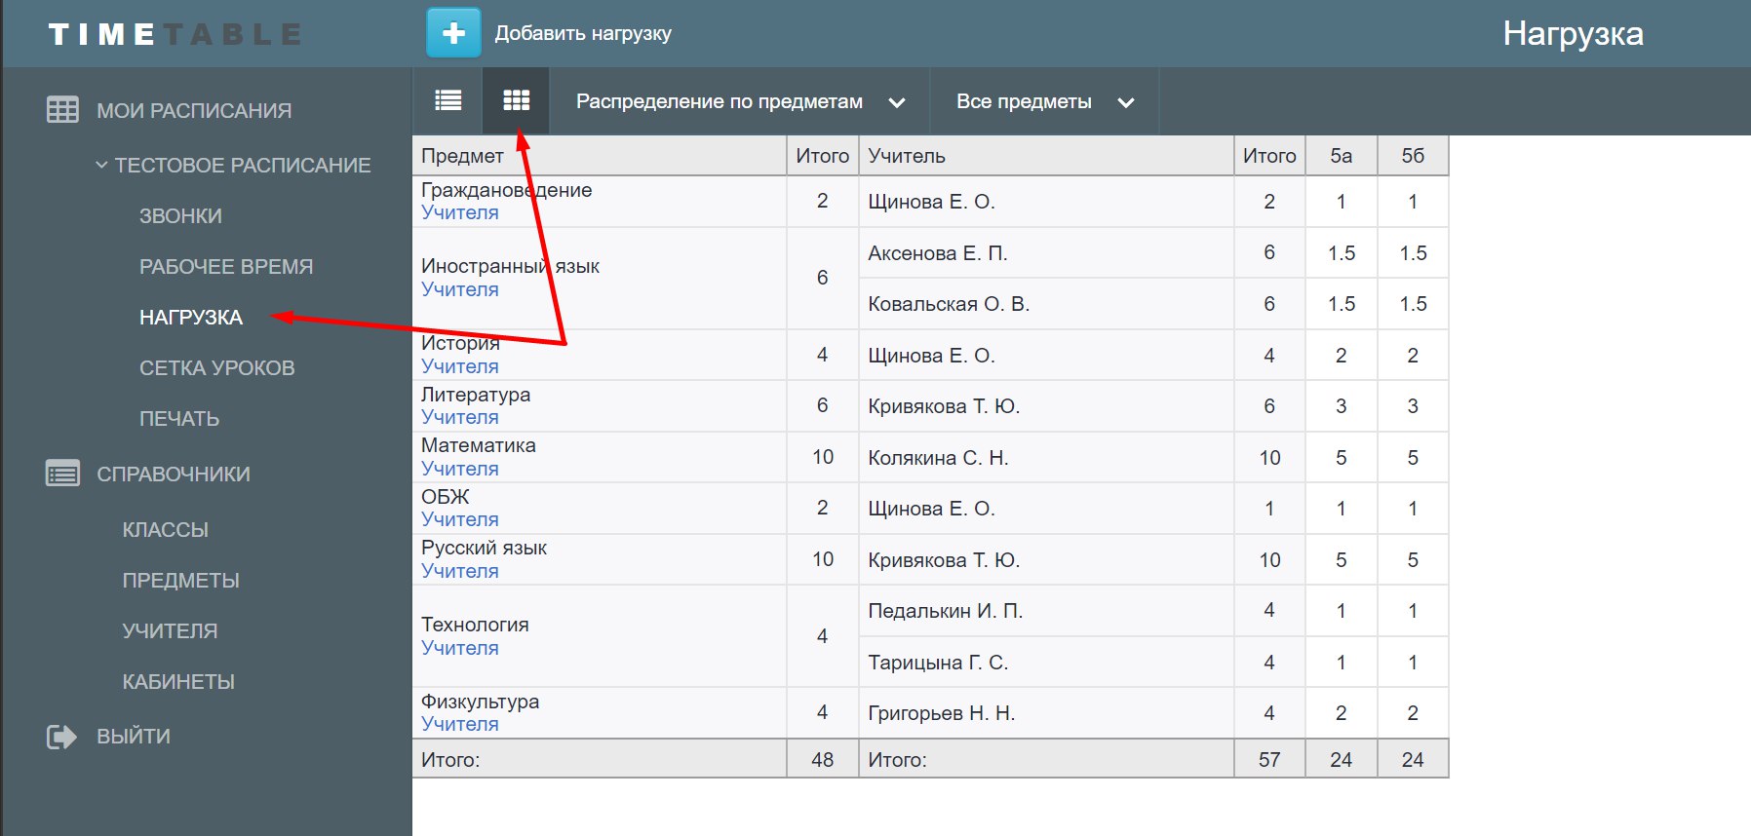The image size is (1751, 836).
Task: Click subject name Технология
Action: coord(475,625)
